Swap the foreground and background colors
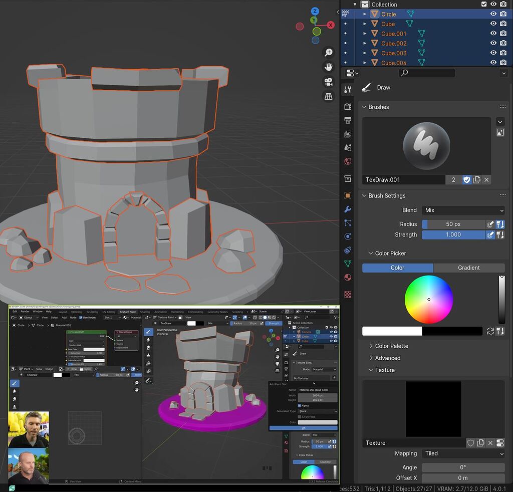Screen dimensions: 513x492 click(490, 331)
